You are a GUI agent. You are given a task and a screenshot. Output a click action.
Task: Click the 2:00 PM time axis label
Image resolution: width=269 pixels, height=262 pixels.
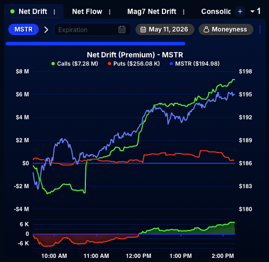click(223, 256)
